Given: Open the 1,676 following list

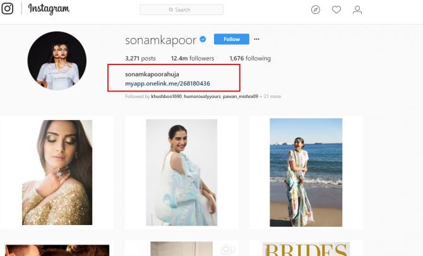Looking at the screenshot, I should [x=250, y=58].
